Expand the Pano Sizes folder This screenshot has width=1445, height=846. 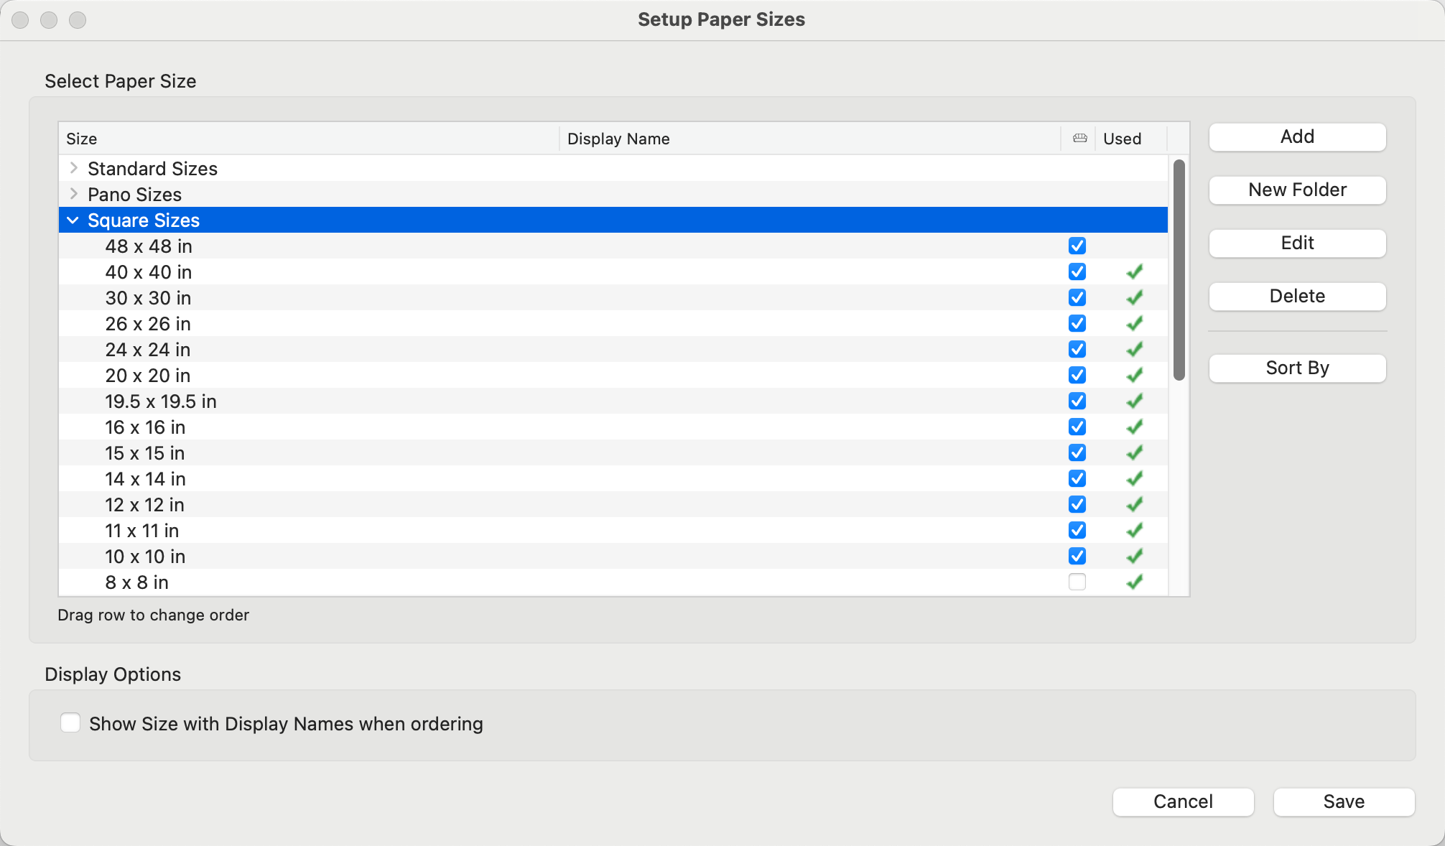coord(73,194)
